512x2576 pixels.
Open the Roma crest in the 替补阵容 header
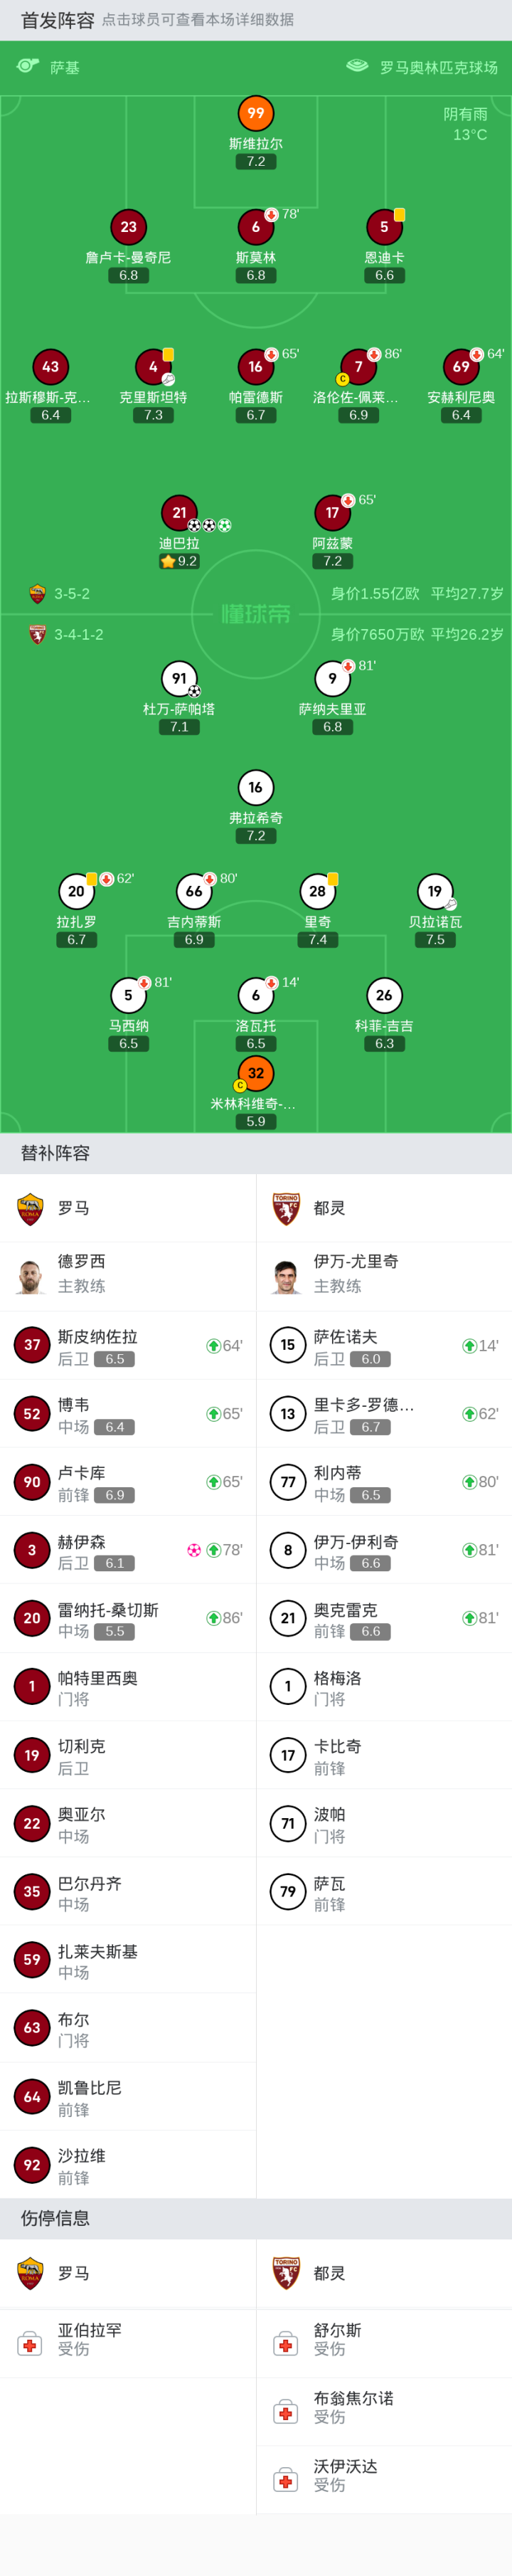(31, 1208)
